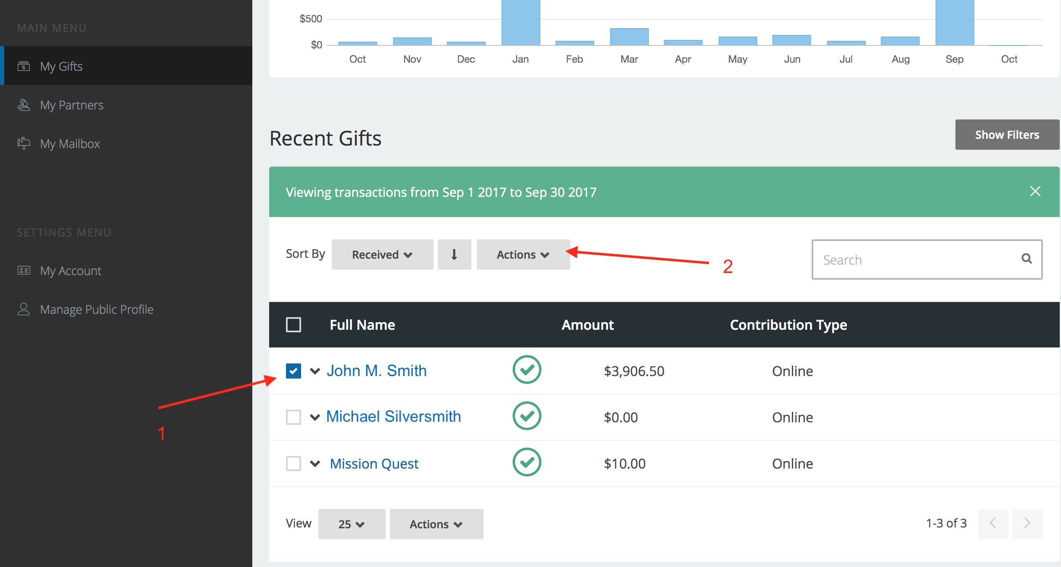Open the top Actions dropdown

(x=523, y=254)
